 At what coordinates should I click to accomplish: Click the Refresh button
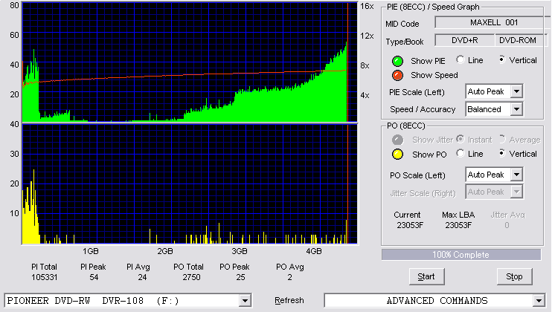289,300
